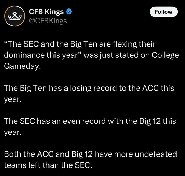The height and width of the screenshot is (176, 185).
Task: Click the blue verified checkmark badge
Action: 69,12
